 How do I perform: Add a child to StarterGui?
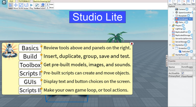[x=186, y=45]
